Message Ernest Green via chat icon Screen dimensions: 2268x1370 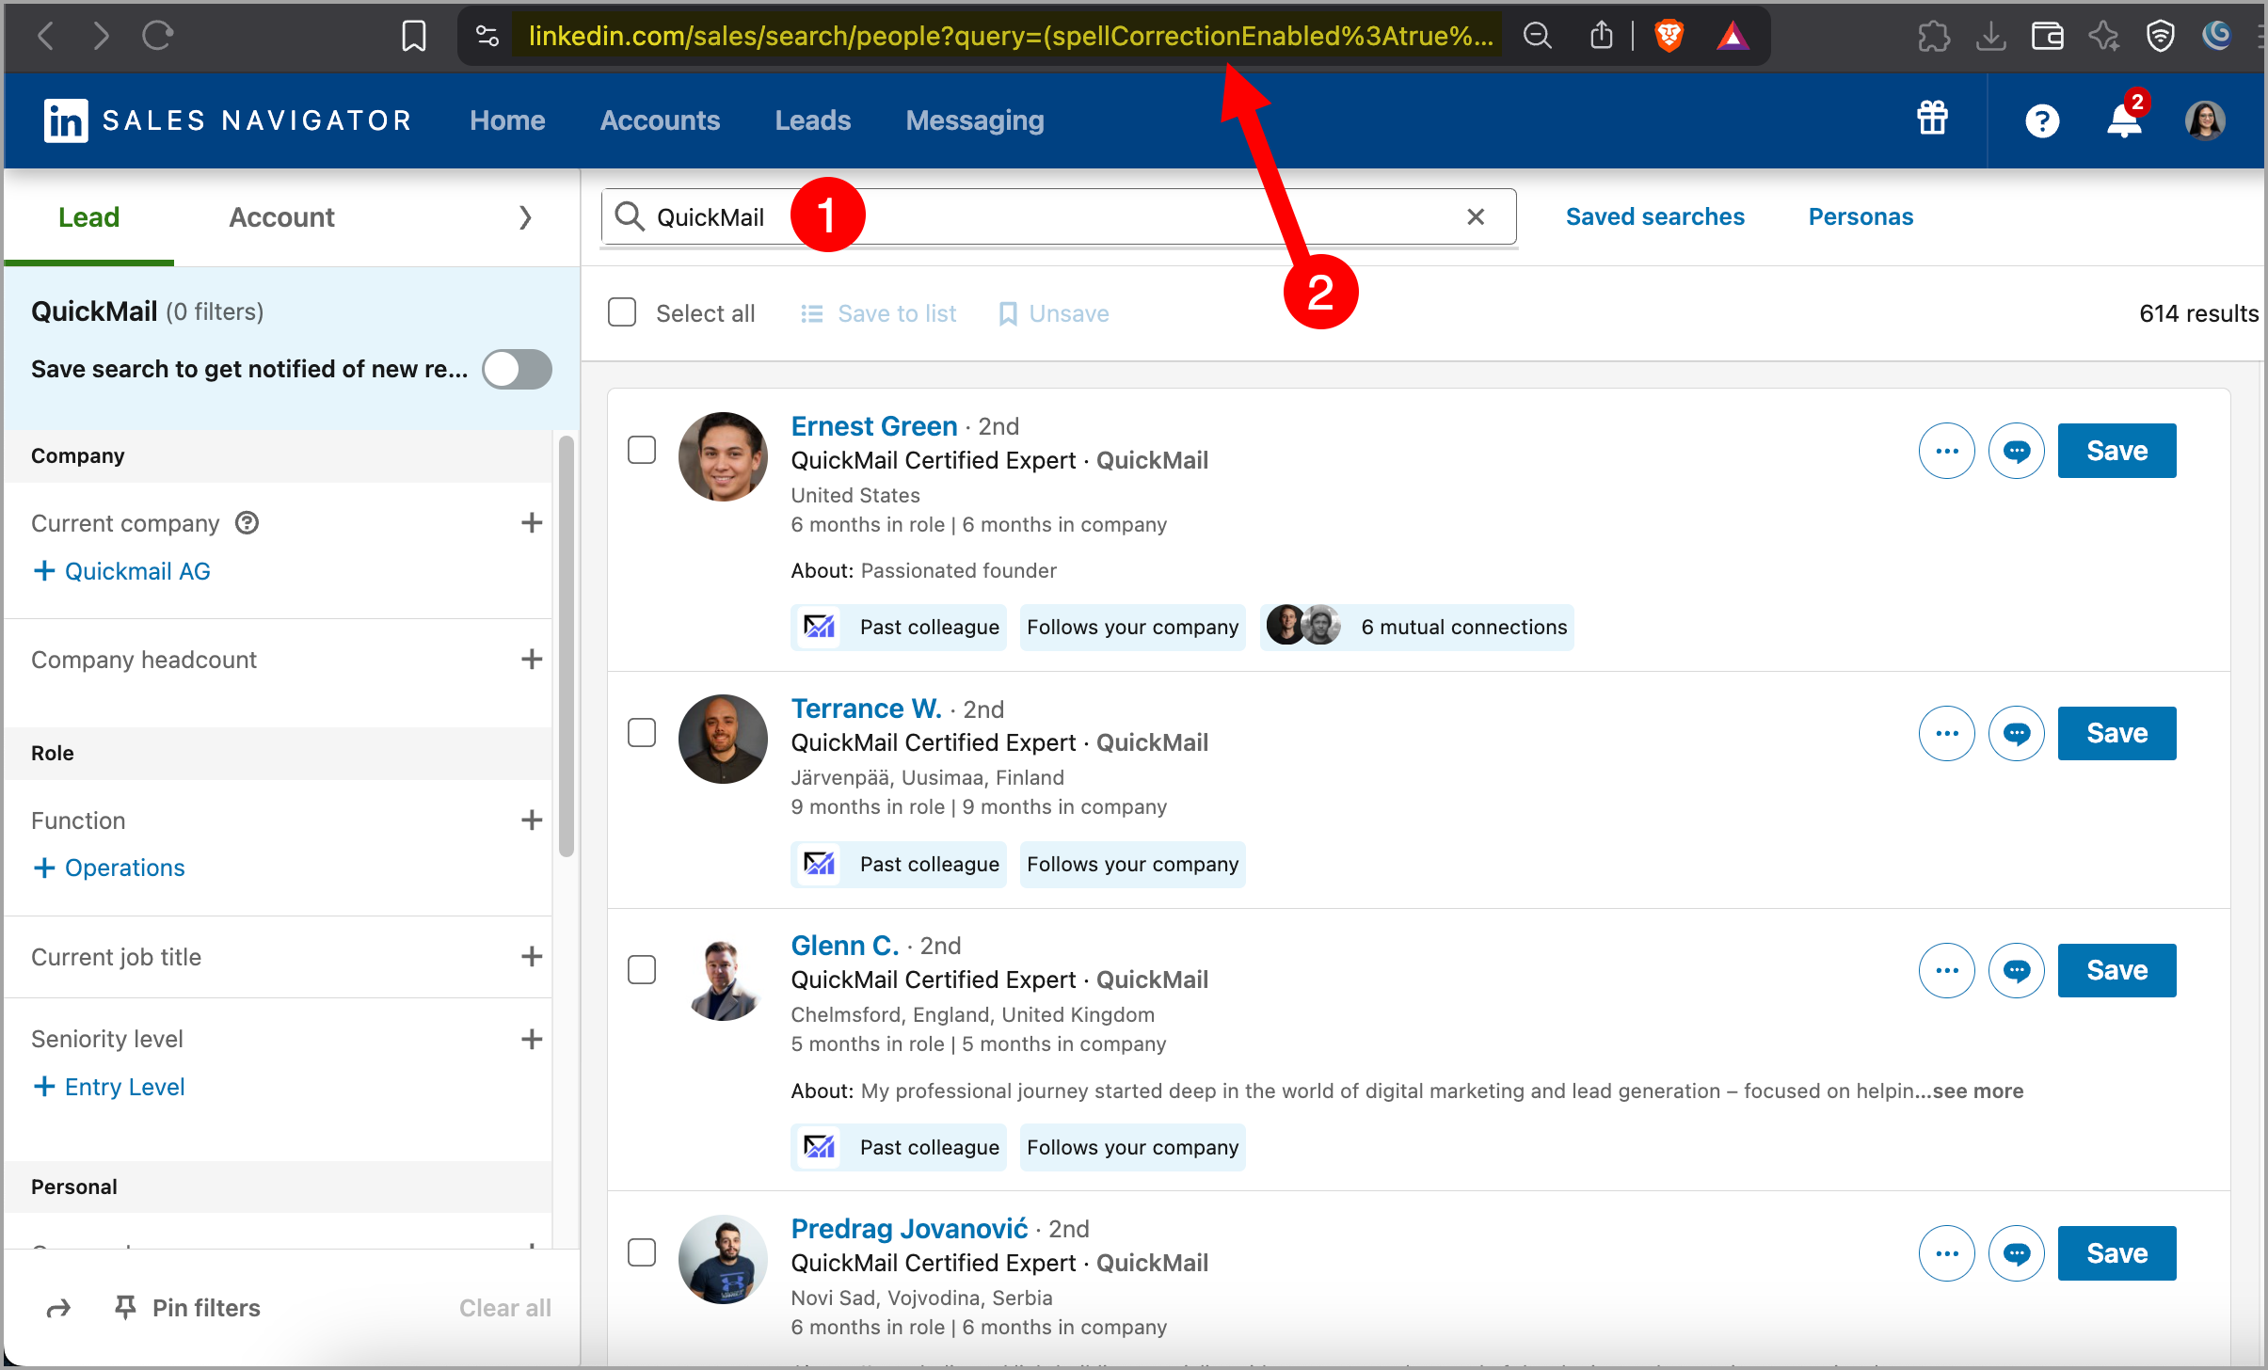tap(2016, 451)
